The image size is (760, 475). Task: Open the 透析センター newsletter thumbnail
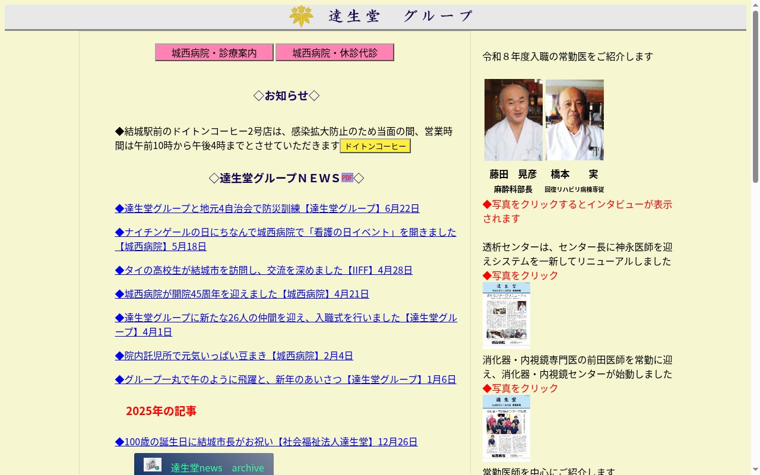click(506, 315)
